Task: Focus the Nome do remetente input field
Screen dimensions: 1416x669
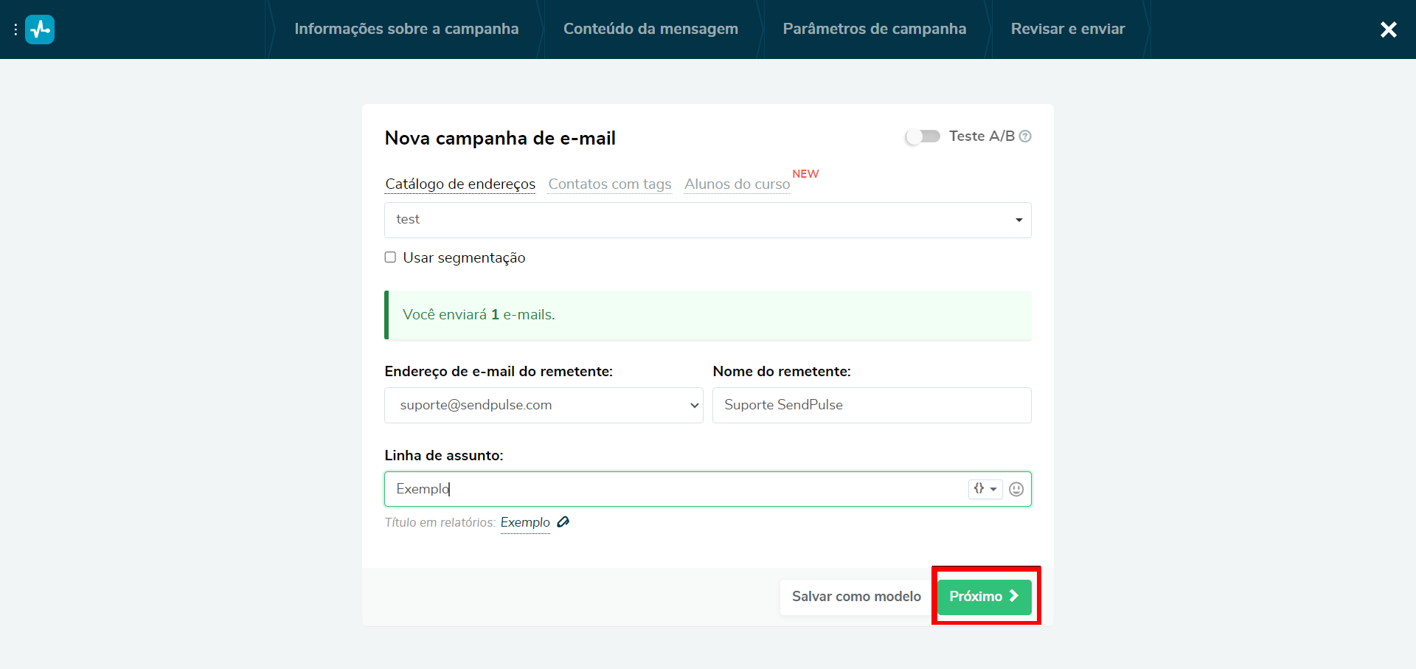Action: [872, 405]
